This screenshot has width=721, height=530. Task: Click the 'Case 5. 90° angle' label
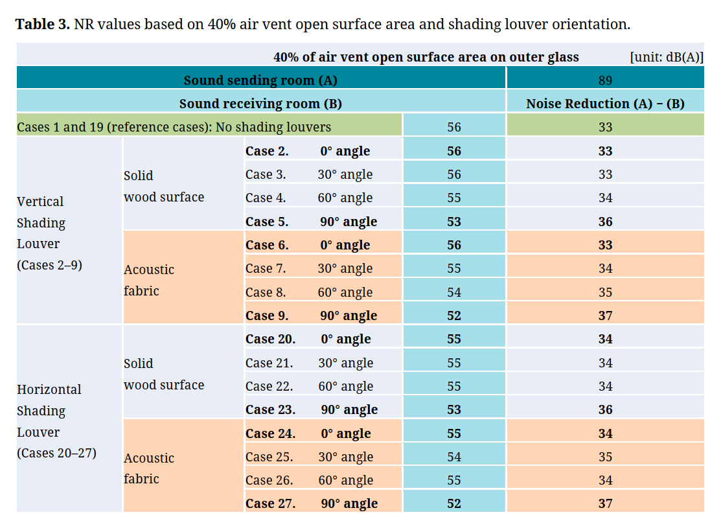point(311,222)
